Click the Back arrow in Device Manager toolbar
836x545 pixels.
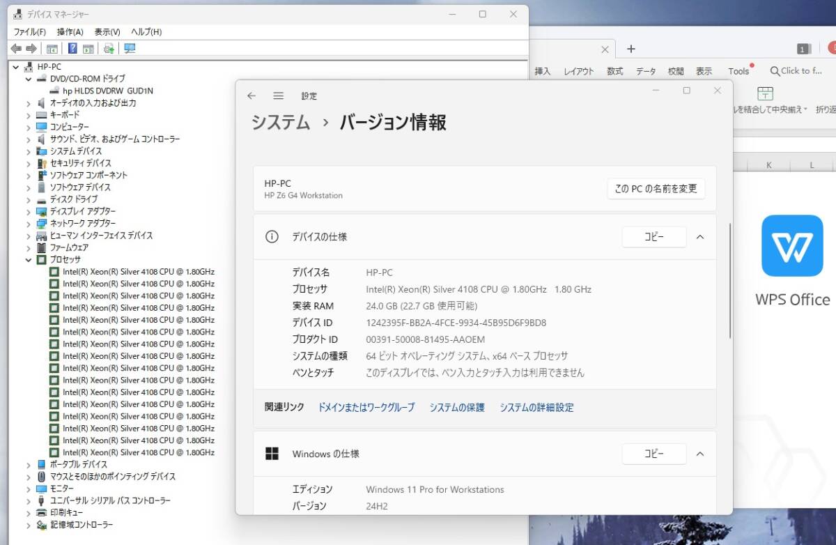pyautogui.click(x=16, y=48)
